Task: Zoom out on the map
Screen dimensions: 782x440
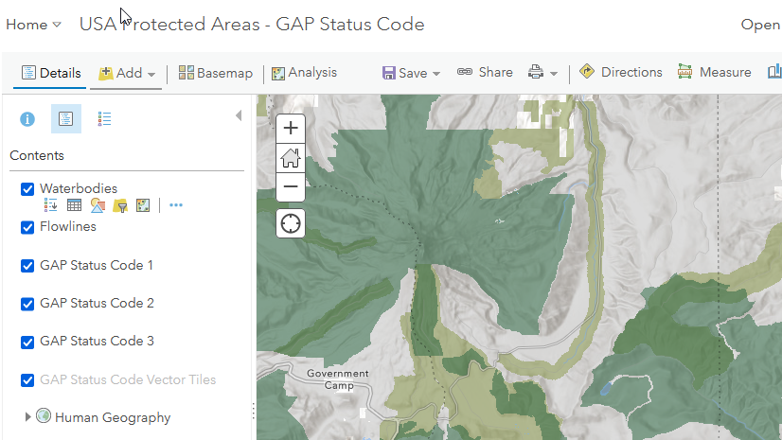Action: (291, 186)
